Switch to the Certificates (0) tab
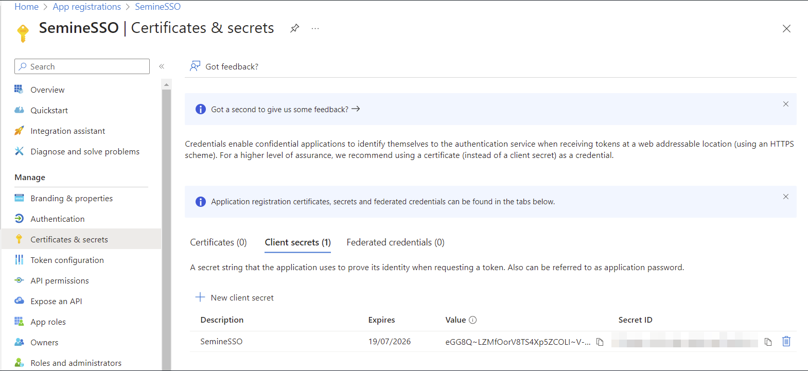Viewport: 808px width, 371px height. tap(218, 242)
